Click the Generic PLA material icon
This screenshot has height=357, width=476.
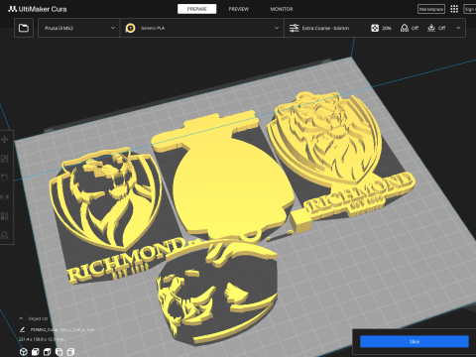point(130,28)
